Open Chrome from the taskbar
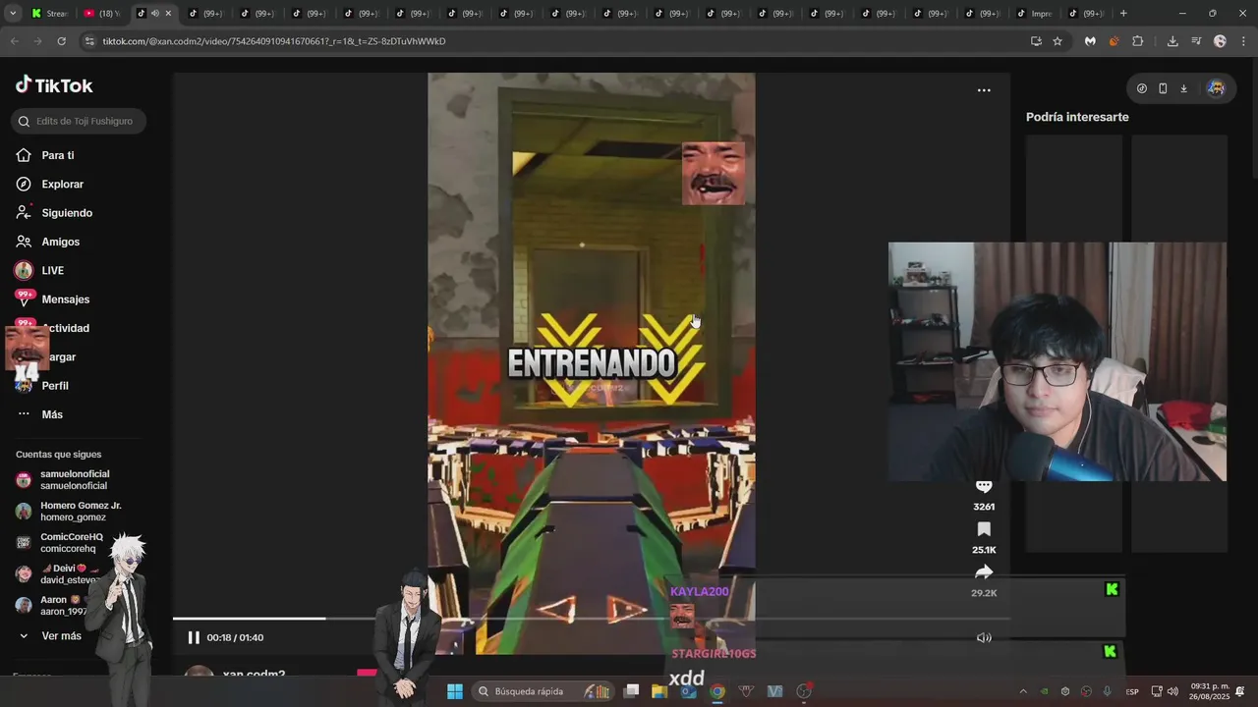 pyautogui.click(x=717, y=691)
